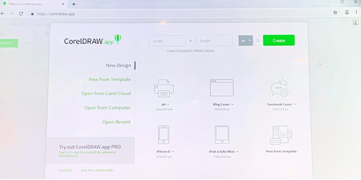Image resolution: width=361 pixels, height=180 pixels.
Task: Click the site padlock security icon
Action: click(33, 14)
